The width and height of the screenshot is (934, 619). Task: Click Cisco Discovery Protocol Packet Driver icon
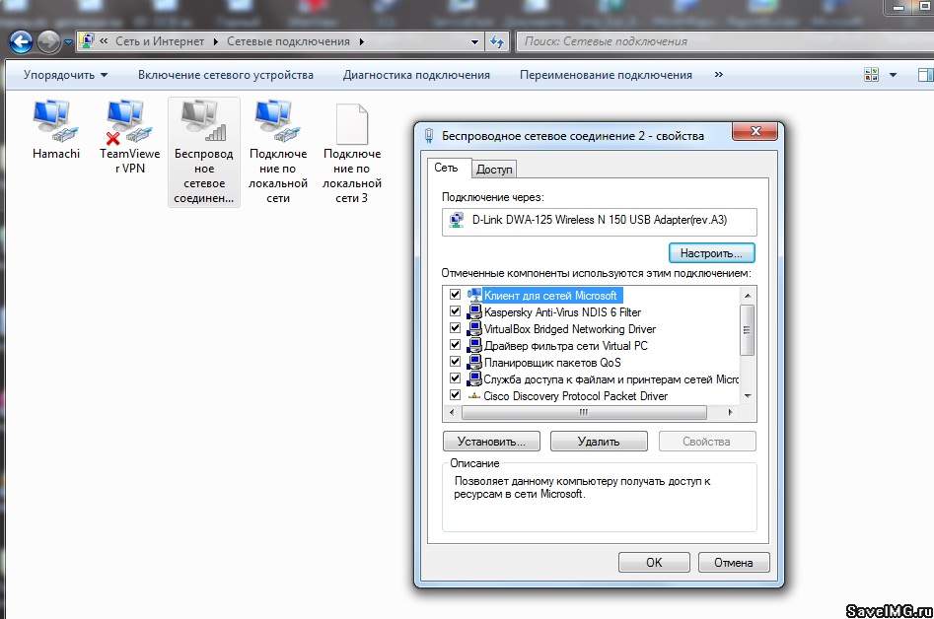pyautogui.click(x=474, y=395)
